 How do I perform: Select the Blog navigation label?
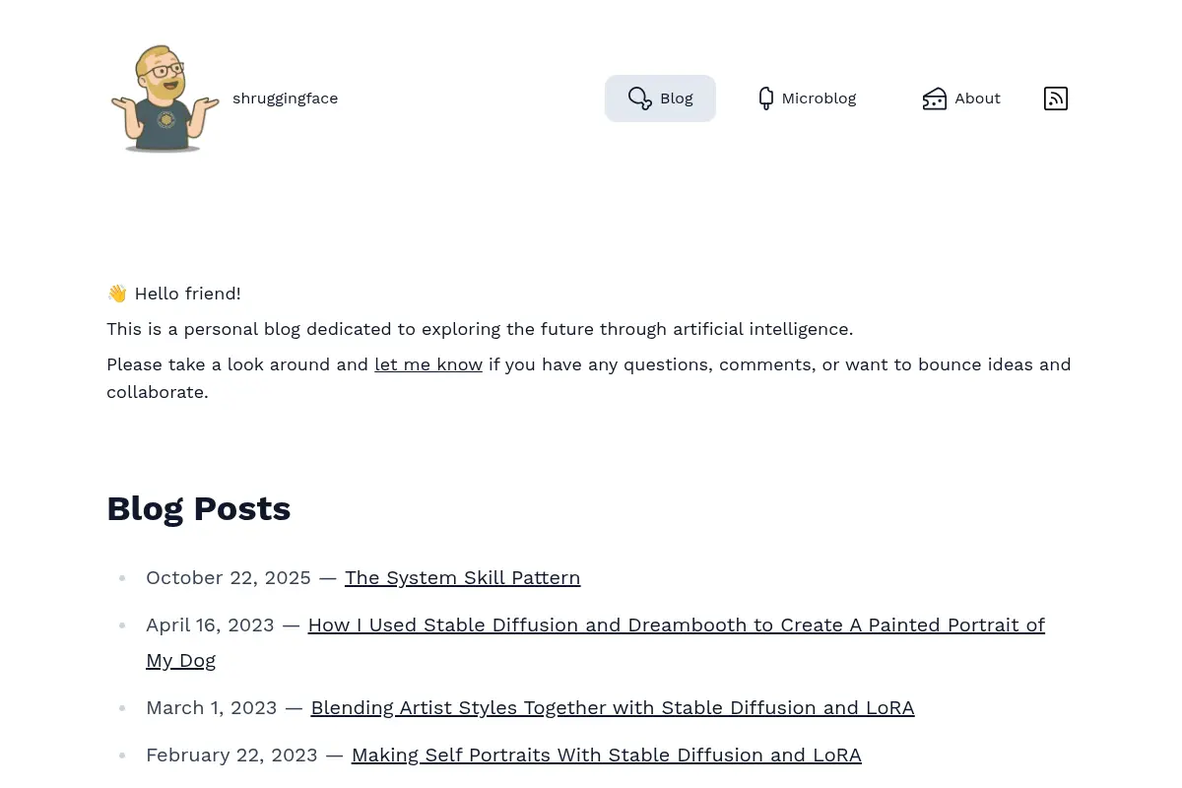pyautogui.click(x=677, y=98)
